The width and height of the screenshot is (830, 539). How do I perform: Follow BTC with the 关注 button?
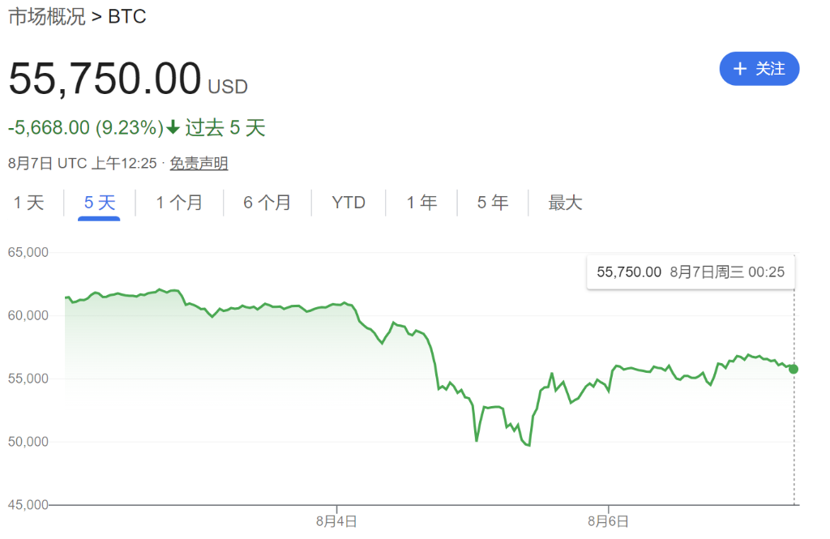coord(759,69)
